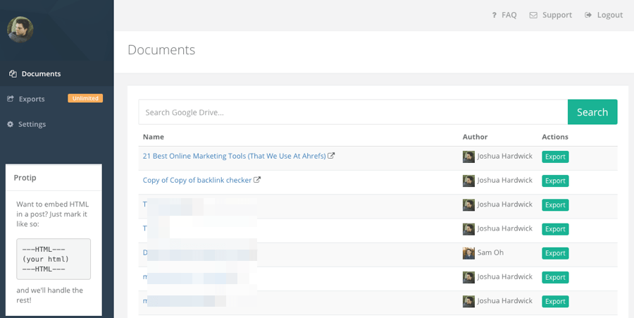Click Sam Oh's author avatar
This screenshot has width=634, height=318.
(x=468, y=252)
